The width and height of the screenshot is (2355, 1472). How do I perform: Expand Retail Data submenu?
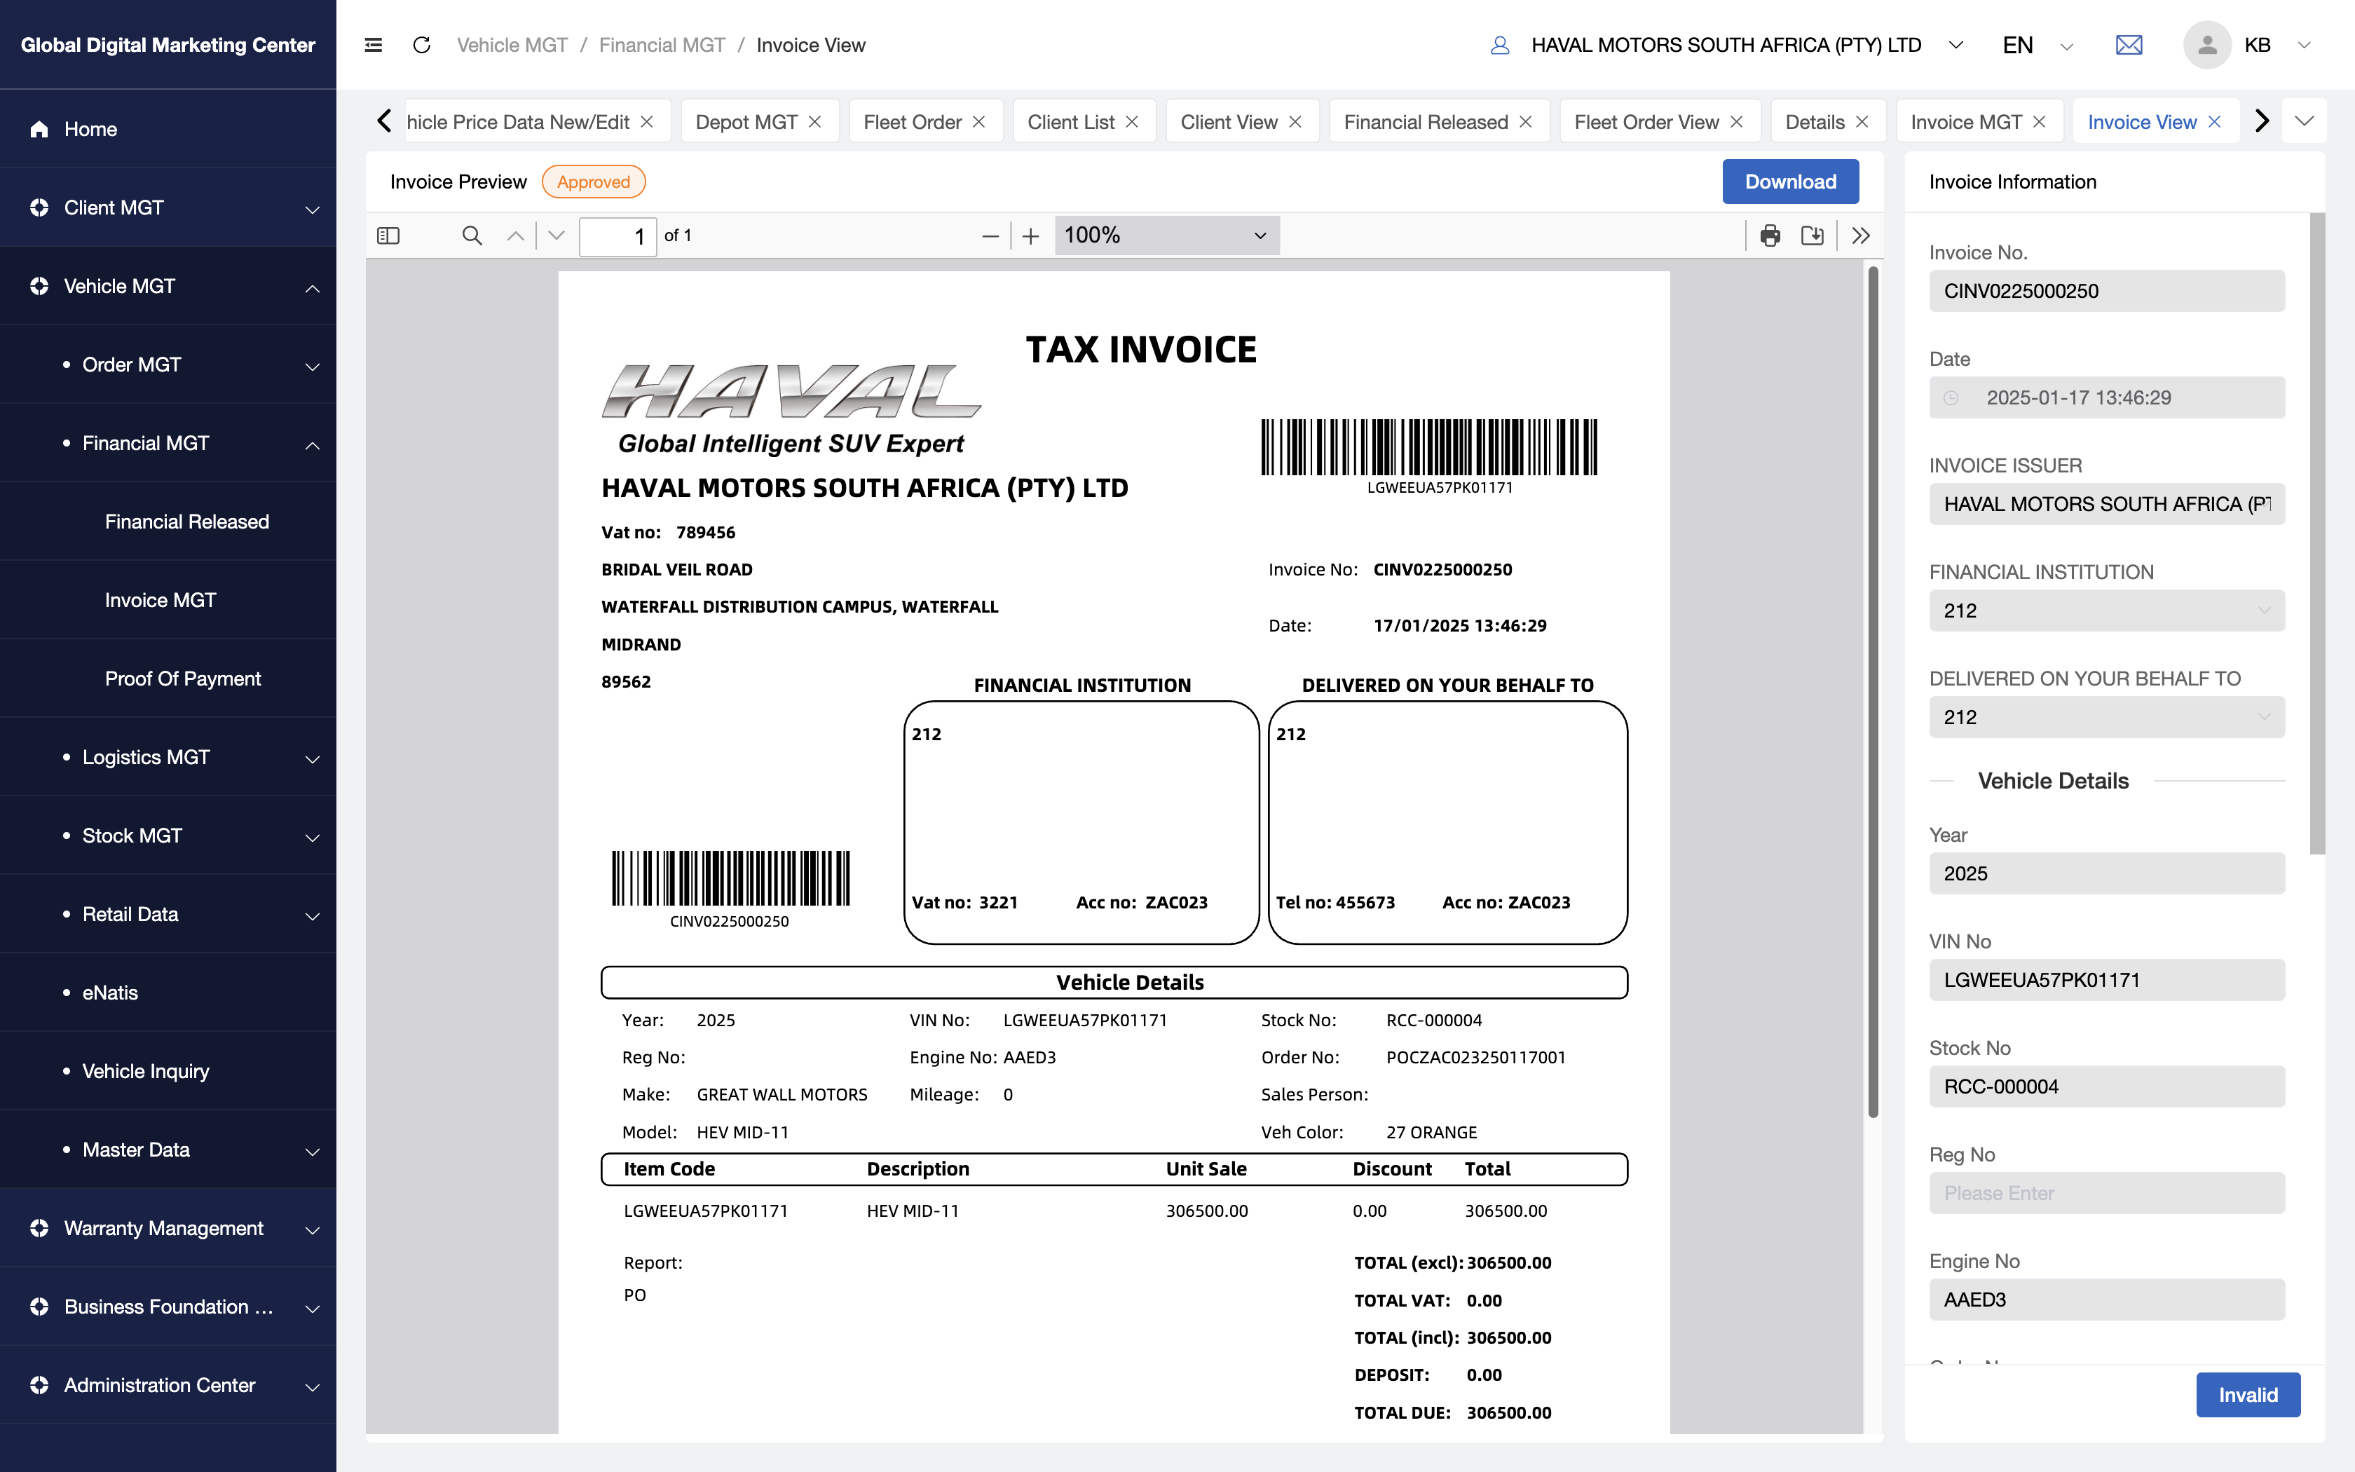tap(168, 914)
